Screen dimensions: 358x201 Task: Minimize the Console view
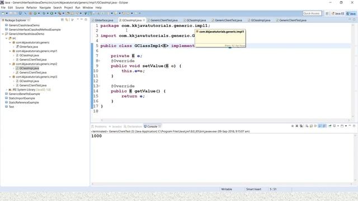[x=350, y=126]
